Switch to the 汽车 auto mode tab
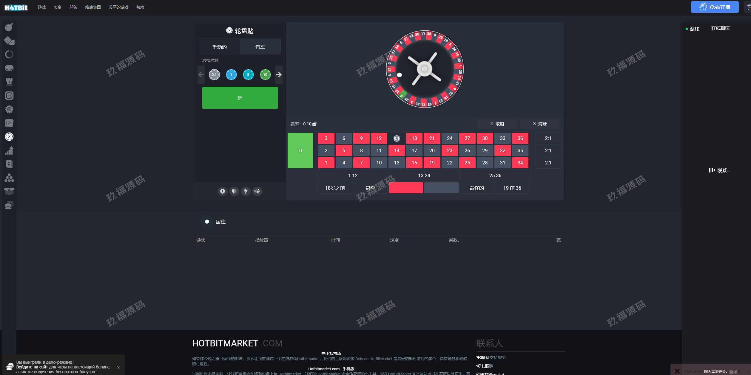Screen dimensions: 751x375 [260, 47]
